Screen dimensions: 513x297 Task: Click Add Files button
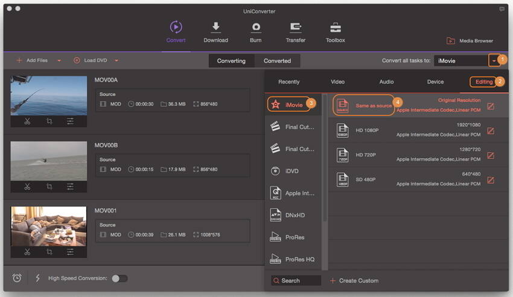click(x=32, y=60)
